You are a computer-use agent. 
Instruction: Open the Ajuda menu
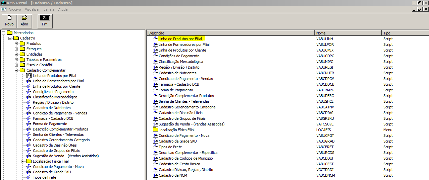(63, 9)
